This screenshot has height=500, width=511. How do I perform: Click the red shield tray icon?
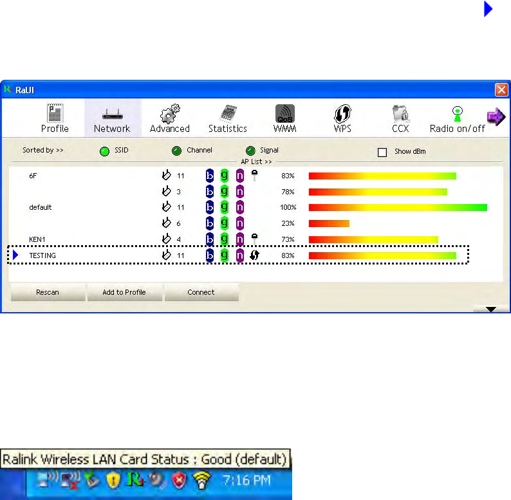click(x=179, y=481)
